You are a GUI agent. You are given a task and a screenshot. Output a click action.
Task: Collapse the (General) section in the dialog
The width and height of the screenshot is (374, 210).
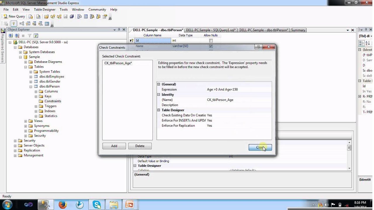click(159, 84)
